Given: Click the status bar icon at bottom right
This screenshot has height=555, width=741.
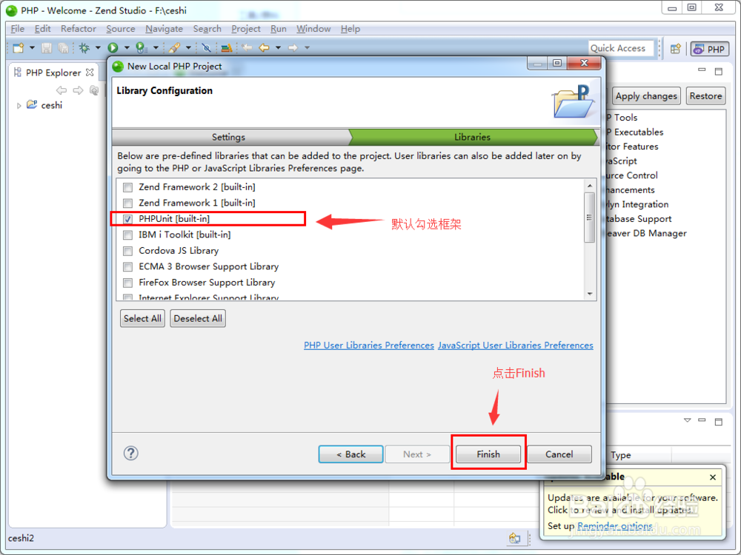Looking at the screenshot, I should click(515, 538).
